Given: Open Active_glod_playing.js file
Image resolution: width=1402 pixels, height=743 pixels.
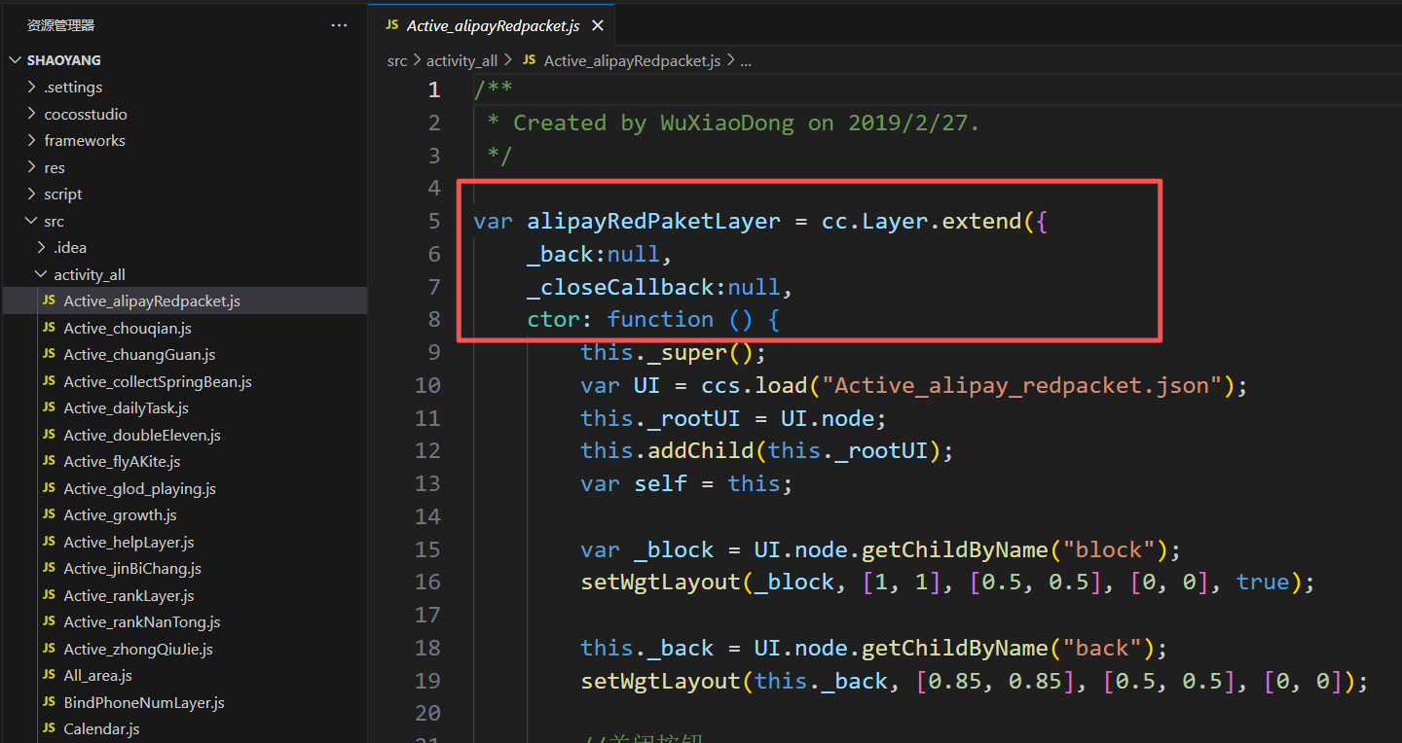Looking at the screenshot, I should click(185, 488).
